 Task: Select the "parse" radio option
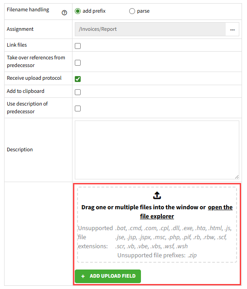coord(132,11)
